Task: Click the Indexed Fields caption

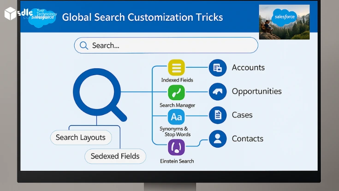Action: [x=177, y=80]
